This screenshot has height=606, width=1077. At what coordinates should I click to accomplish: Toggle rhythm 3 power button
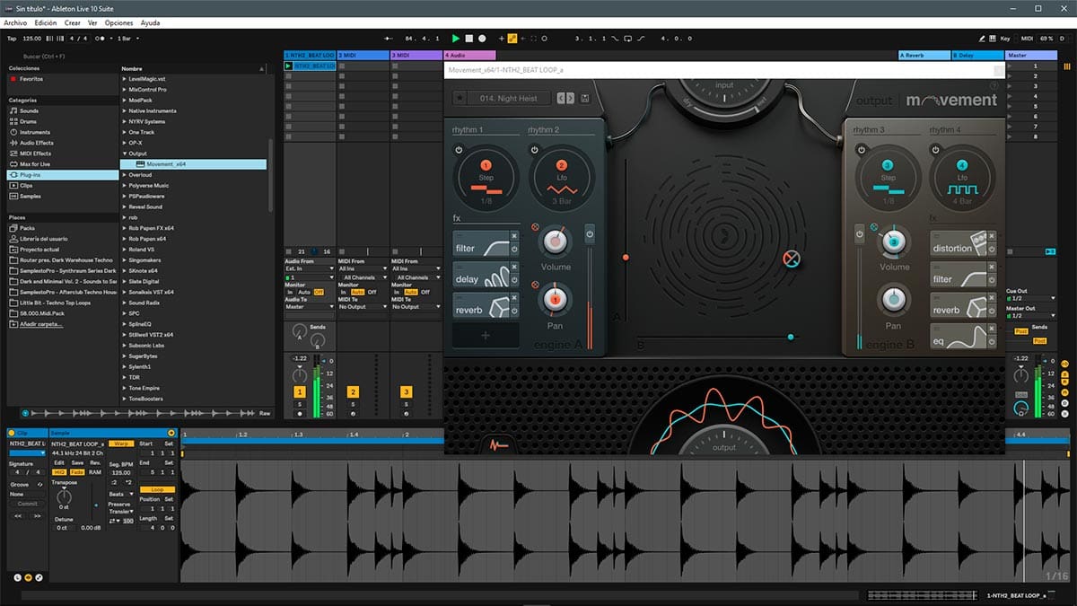(861, 149)
